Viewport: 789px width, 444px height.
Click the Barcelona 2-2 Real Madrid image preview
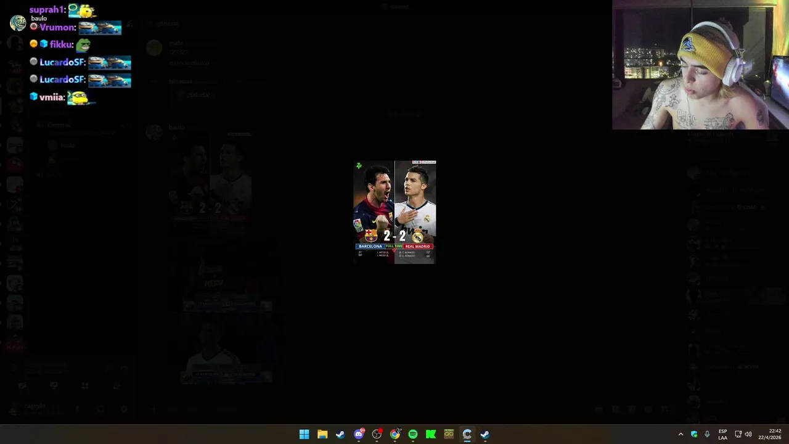(394, 212)
